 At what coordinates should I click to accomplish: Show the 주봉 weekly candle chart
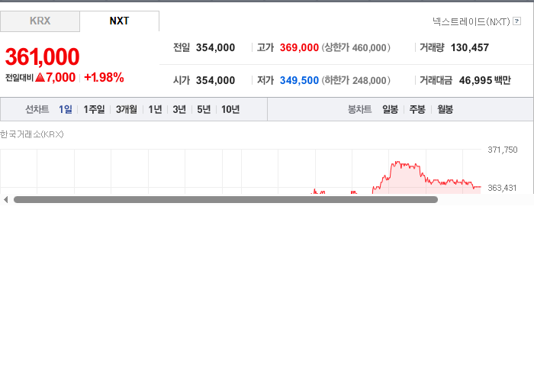(417, 109)
